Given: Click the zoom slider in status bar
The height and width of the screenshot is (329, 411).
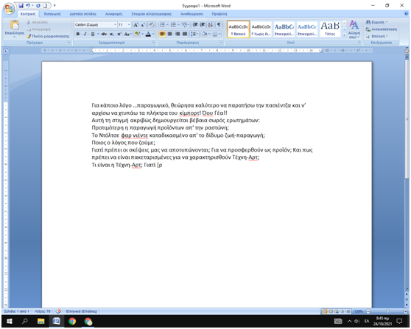Looking at the screenshot, I should [x=387, y=311].
